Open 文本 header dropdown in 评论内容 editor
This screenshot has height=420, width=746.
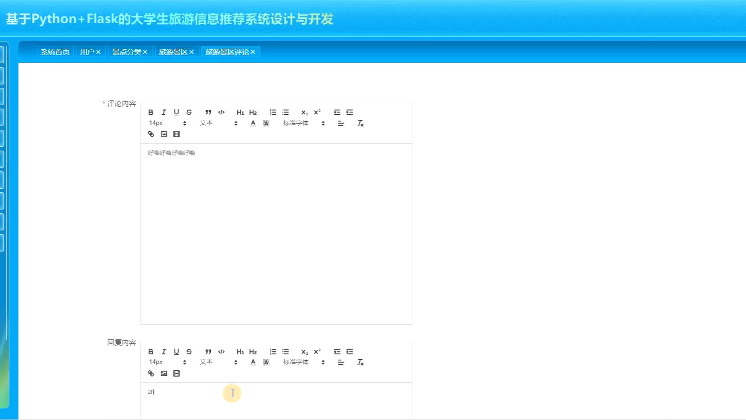point(219,123)
